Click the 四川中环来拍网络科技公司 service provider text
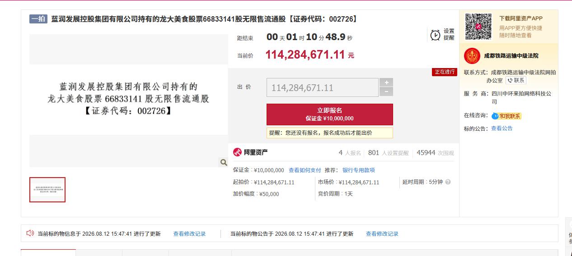 522,97
